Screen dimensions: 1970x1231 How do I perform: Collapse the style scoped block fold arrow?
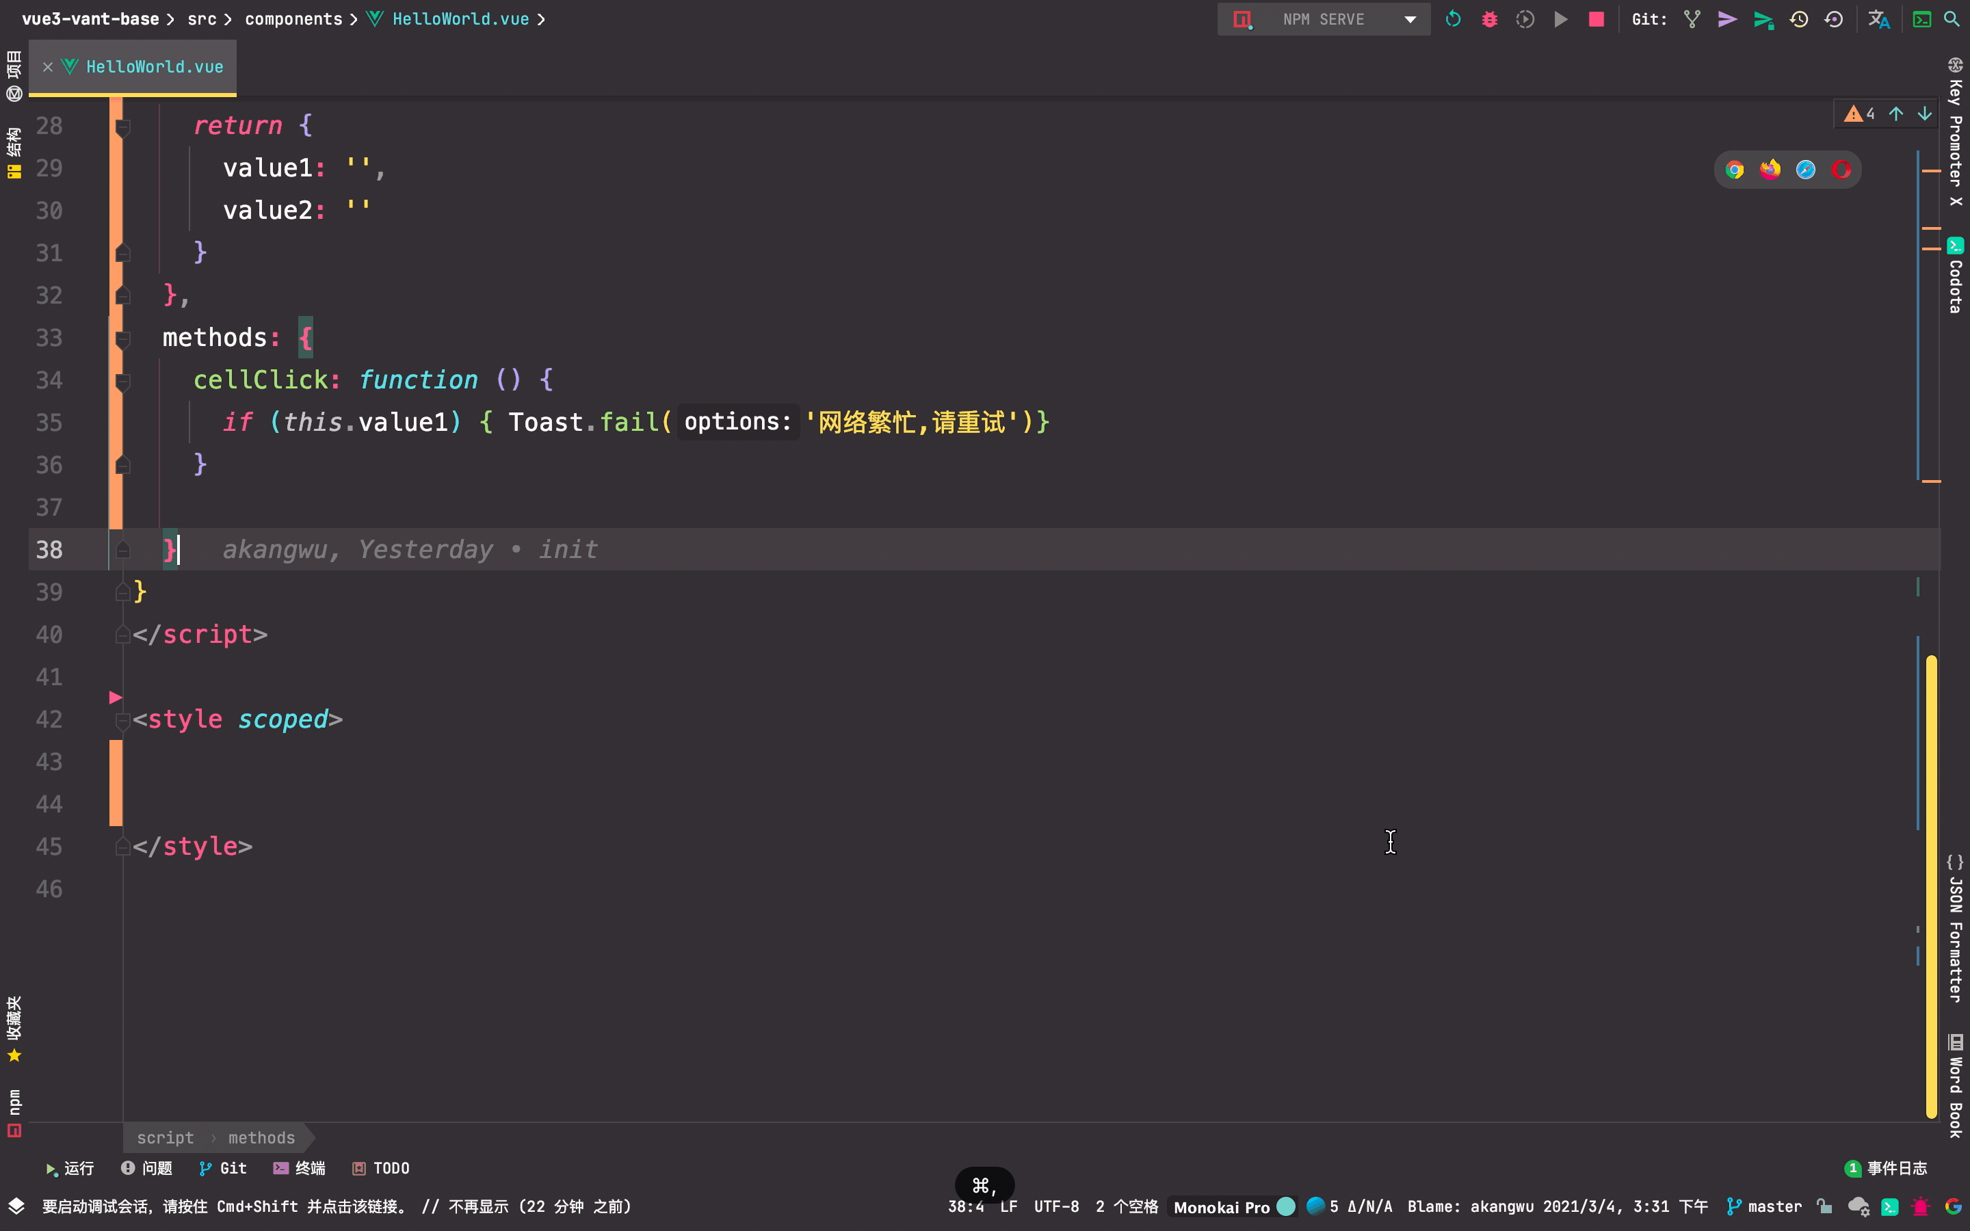point(123,719)
